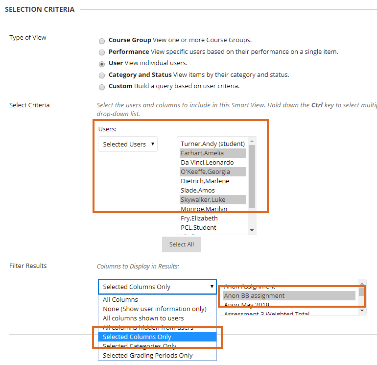Pick the Custom query radio button
Image resolution: width=377 pixels, height=365 pixels.
[x=102, y=87]
